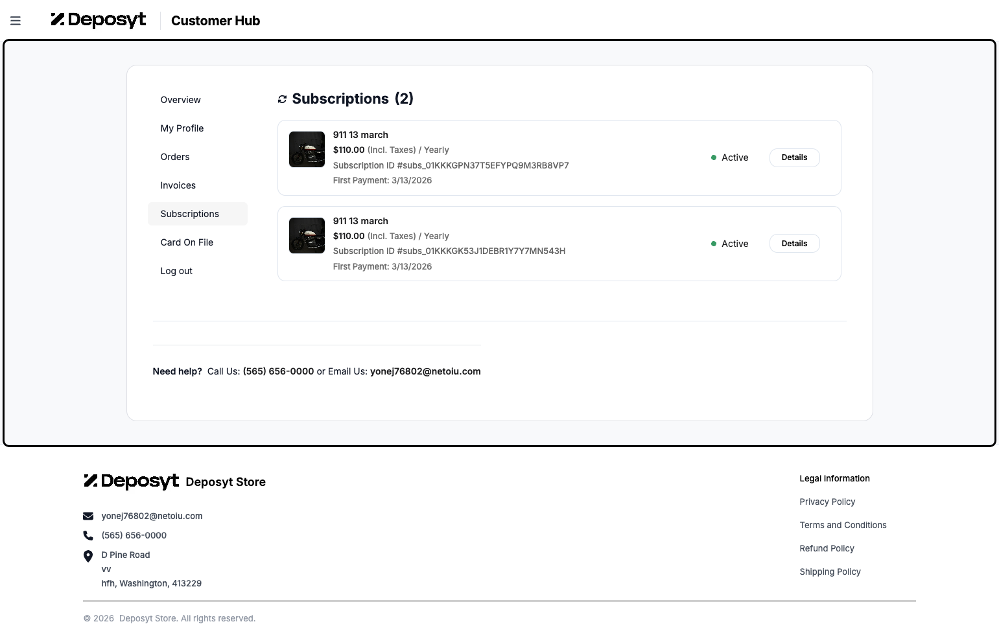Click Active status of subscription ending MN543H
The height and width of the screenshot is (624, 999).
[x=729, y=244]
